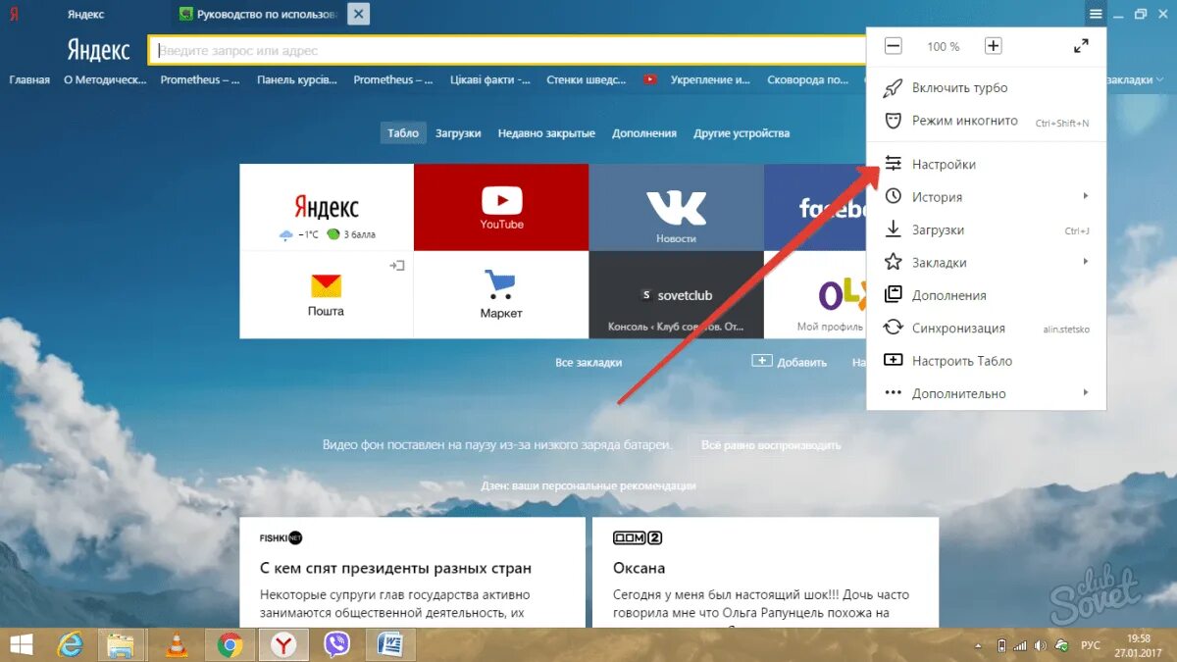Viewport: 1177px width, 662px height.
Task: Select the Настроить Табло menu entry
Action: pos(986,360)
